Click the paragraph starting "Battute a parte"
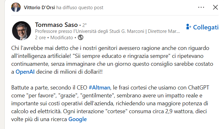 click(x=111, y=103)
